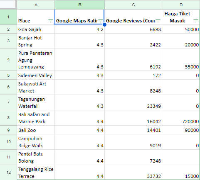Select the 23349 reviews count cell
The height and width of the screenshot is (180, 200).
133,102
